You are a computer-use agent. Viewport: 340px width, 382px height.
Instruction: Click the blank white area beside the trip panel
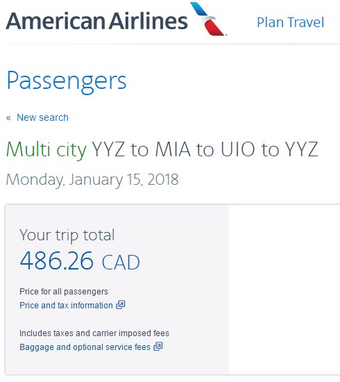[284, 290]
